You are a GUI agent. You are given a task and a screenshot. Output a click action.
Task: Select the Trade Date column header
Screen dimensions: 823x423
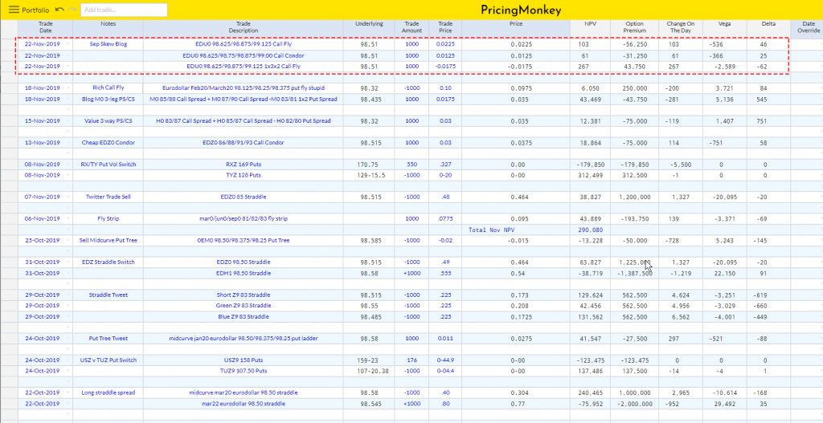46,27
